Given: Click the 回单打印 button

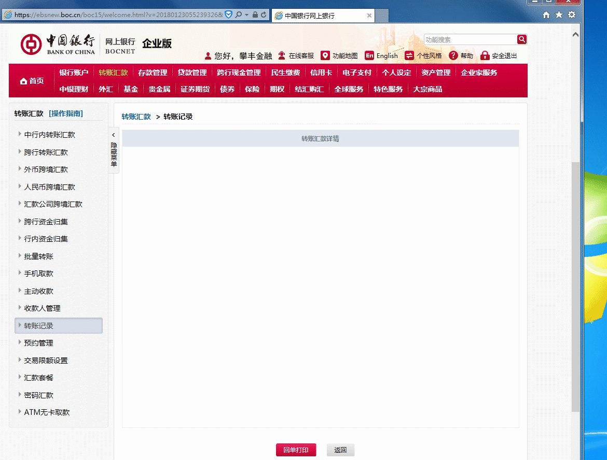Looking at the screenshot, I should (x=296, y=450).
